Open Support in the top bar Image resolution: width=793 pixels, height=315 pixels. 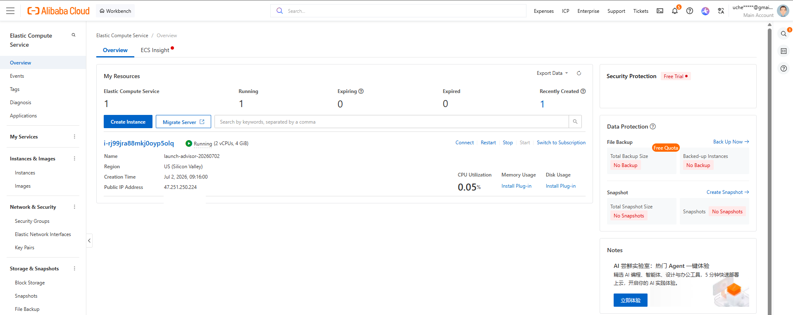click(616, 11)
